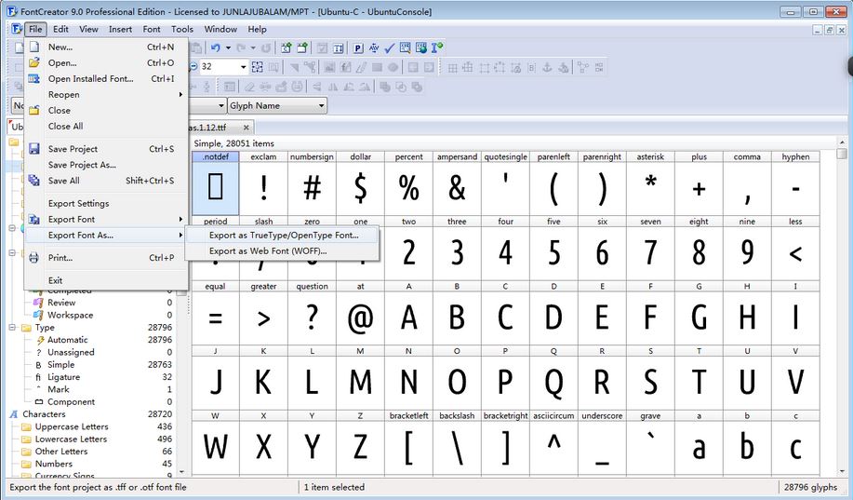Collapse the Type tree node

(x=13, y=328)
